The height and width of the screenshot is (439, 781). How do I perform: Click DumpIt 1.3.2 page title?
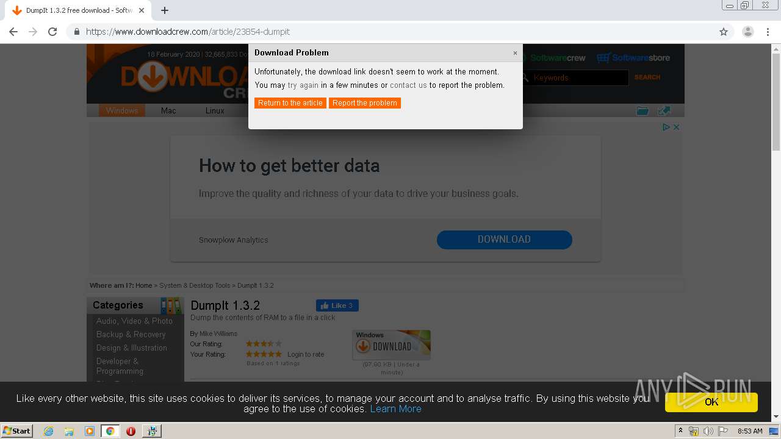coord(225,305)
